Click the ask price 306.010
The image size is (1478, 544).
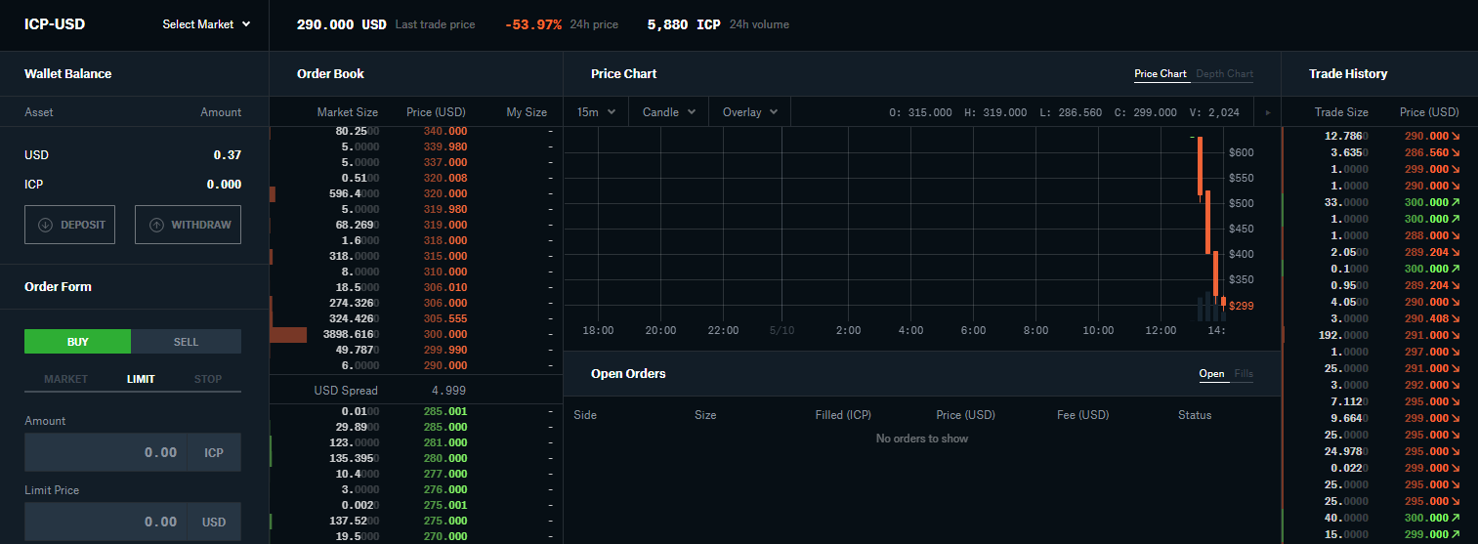point(445,287)
